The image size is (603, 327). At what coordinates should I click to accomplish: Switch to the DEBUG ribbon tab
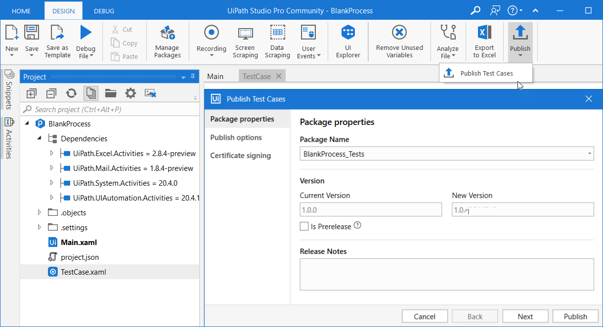point(104,11)
